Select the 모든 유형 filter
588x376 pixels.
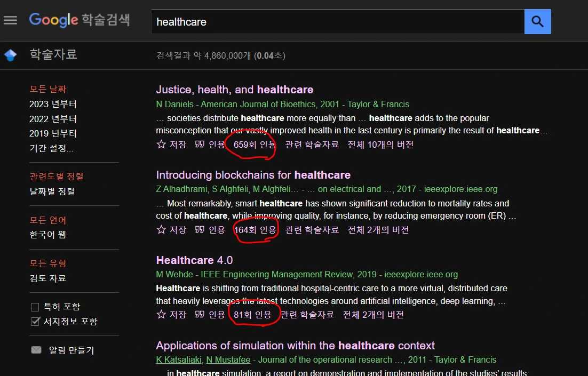pyautogui.click(x=48, y=263)
